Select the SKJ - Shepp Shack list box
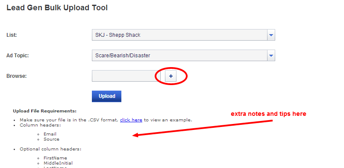Viewport: 344px width, 168px height. [x=183, y=35]
